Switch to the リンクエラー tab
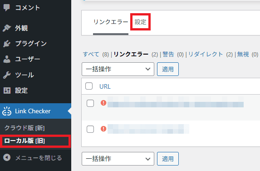 pyautogui.click(x=111, y=22)
